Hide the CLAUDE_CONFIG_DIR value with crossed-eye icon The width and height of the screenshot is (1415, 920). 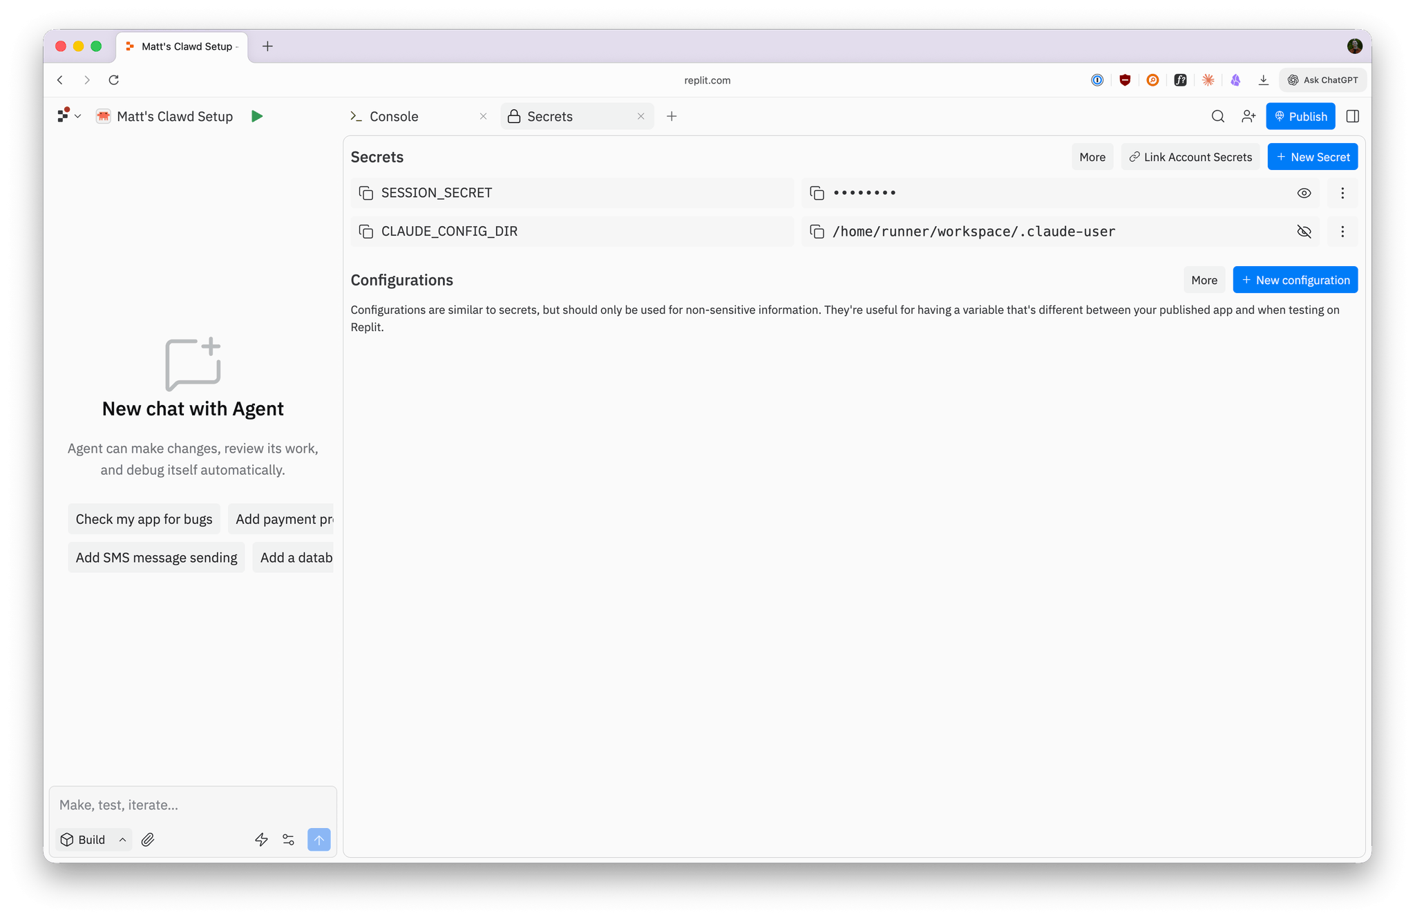pyautogui.click(x=1304, y=232)
